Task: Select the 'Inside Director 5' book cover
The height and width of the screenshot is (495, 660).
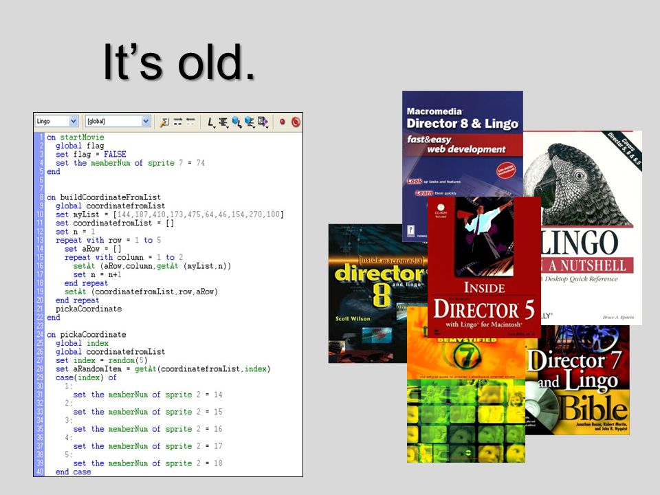Action: [x=484, y=267]
